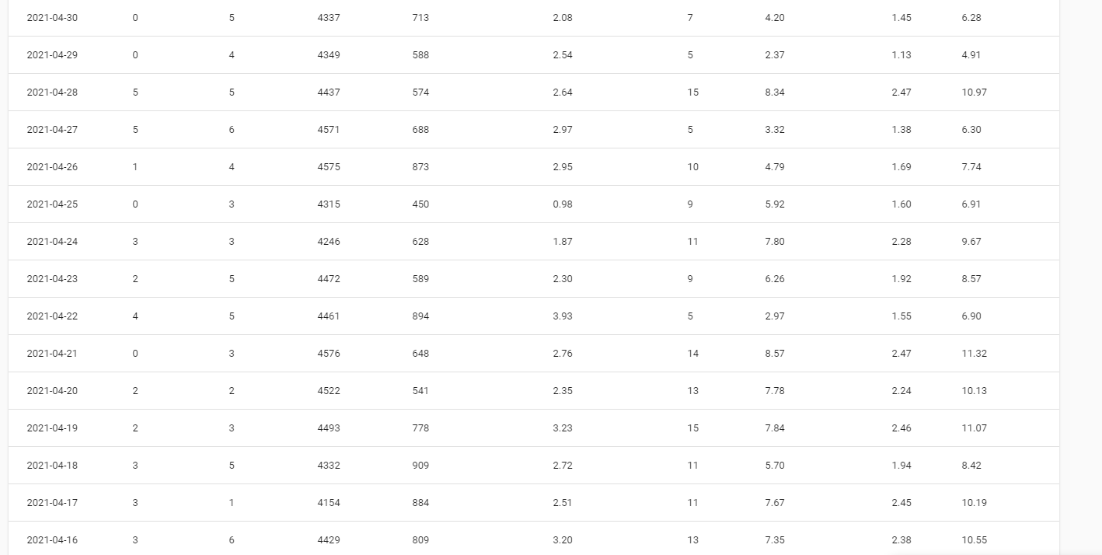Select the cell with value 713

pos(420,18)
